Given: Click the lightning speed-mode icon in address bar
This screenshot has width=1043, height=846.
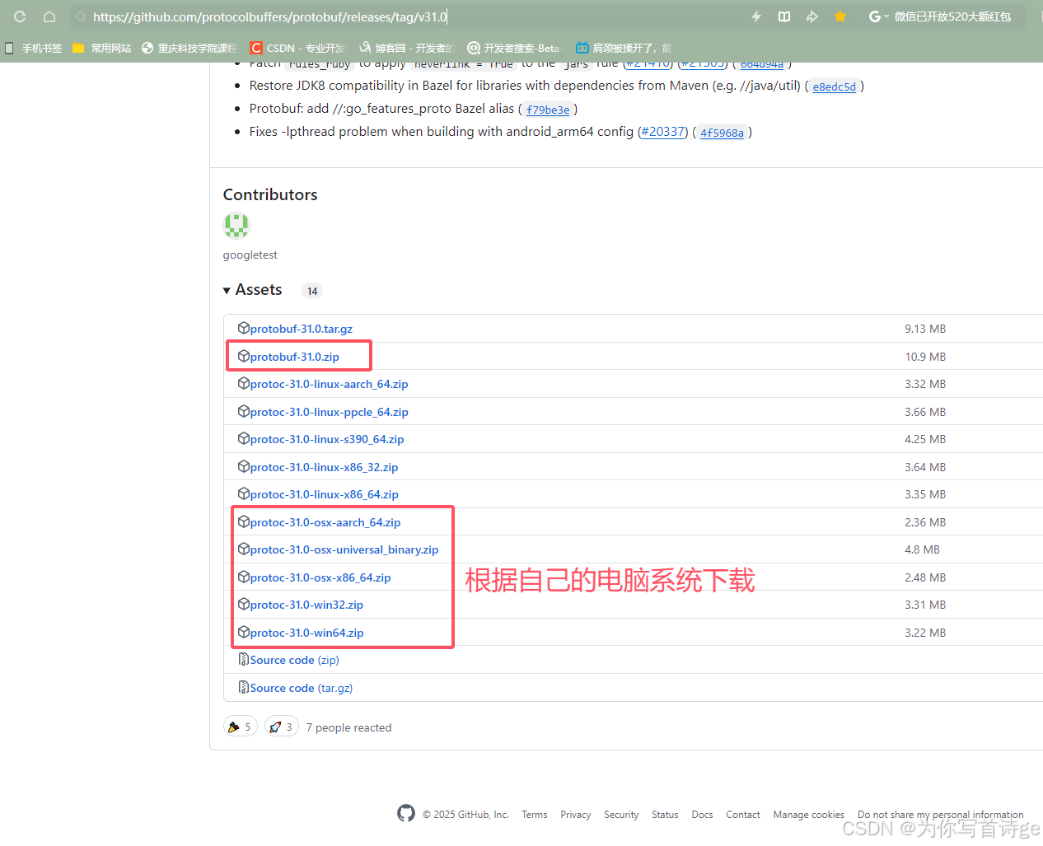Looking at the screenshot, I should point(756,16).
